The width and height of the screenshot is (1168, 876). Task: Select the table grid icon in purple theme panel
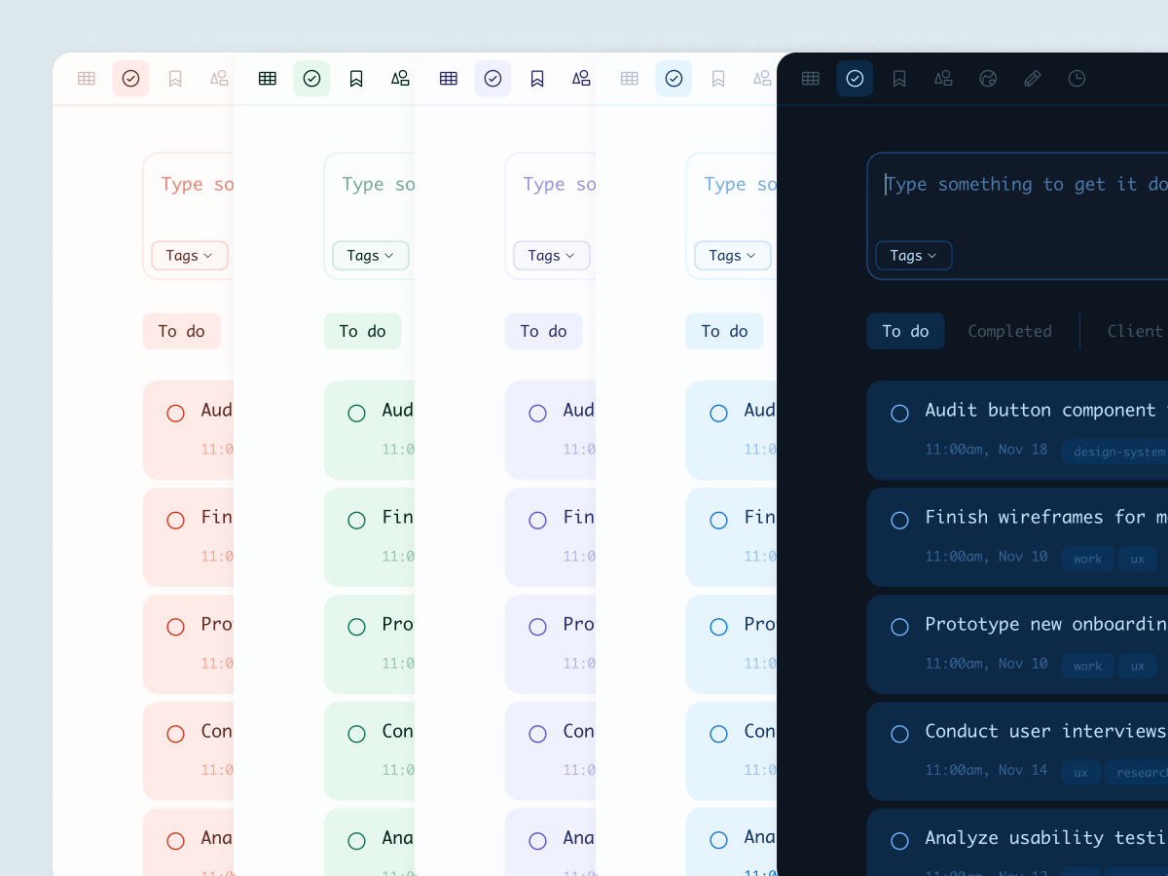click(448, 79)
